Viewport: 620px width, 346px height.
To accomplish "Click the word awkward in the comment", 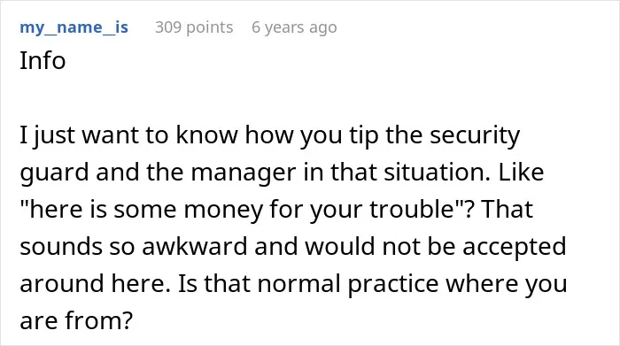I will 194,247.
